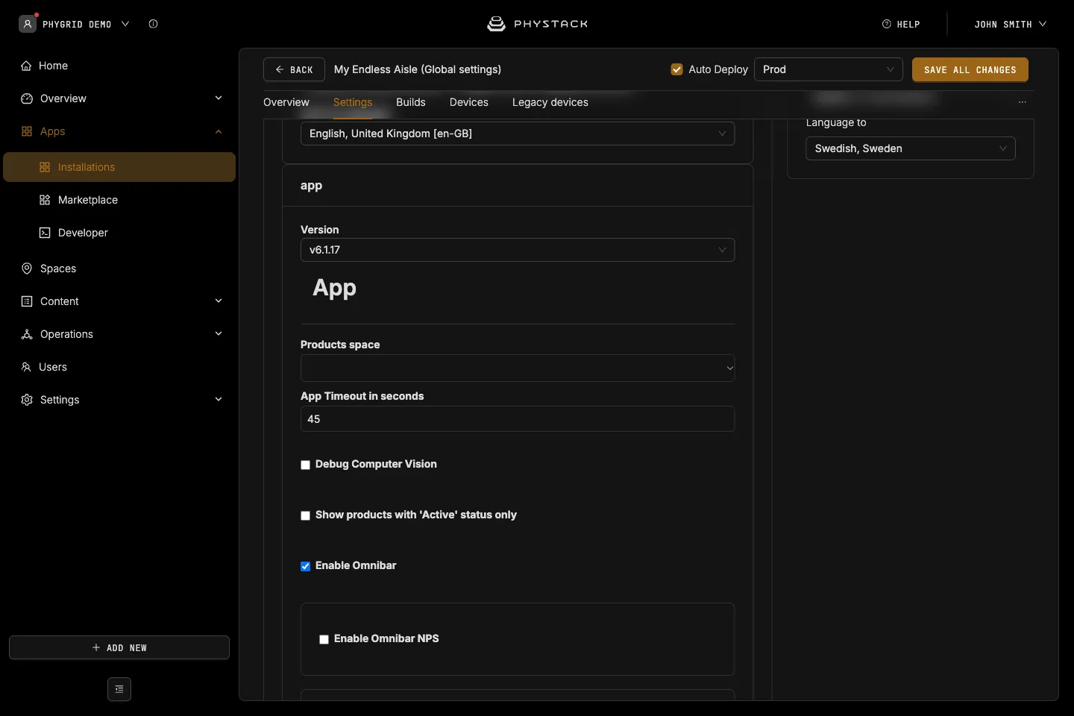Uncheck the Enable Omnibar checkbox

(306, 566)
